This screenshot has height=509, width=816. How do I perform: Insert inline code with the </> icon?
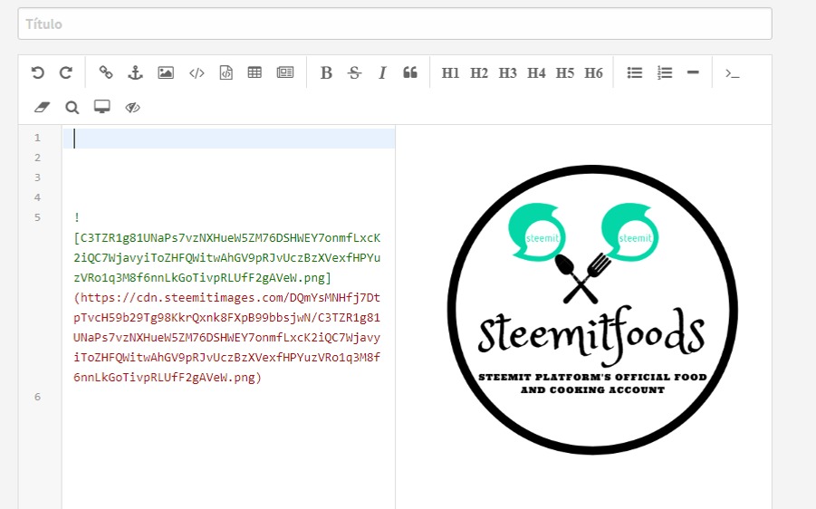pos(197,73)
